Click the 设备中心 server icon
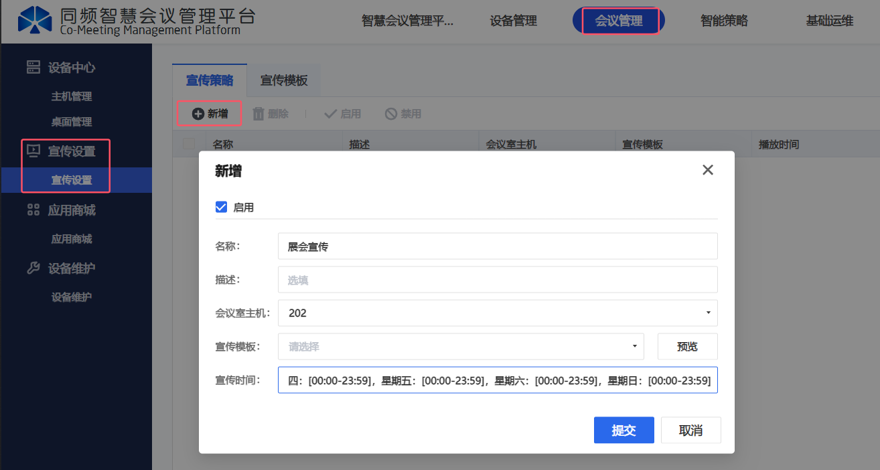The height and width of the screenshot is (470, 880). 33,67
